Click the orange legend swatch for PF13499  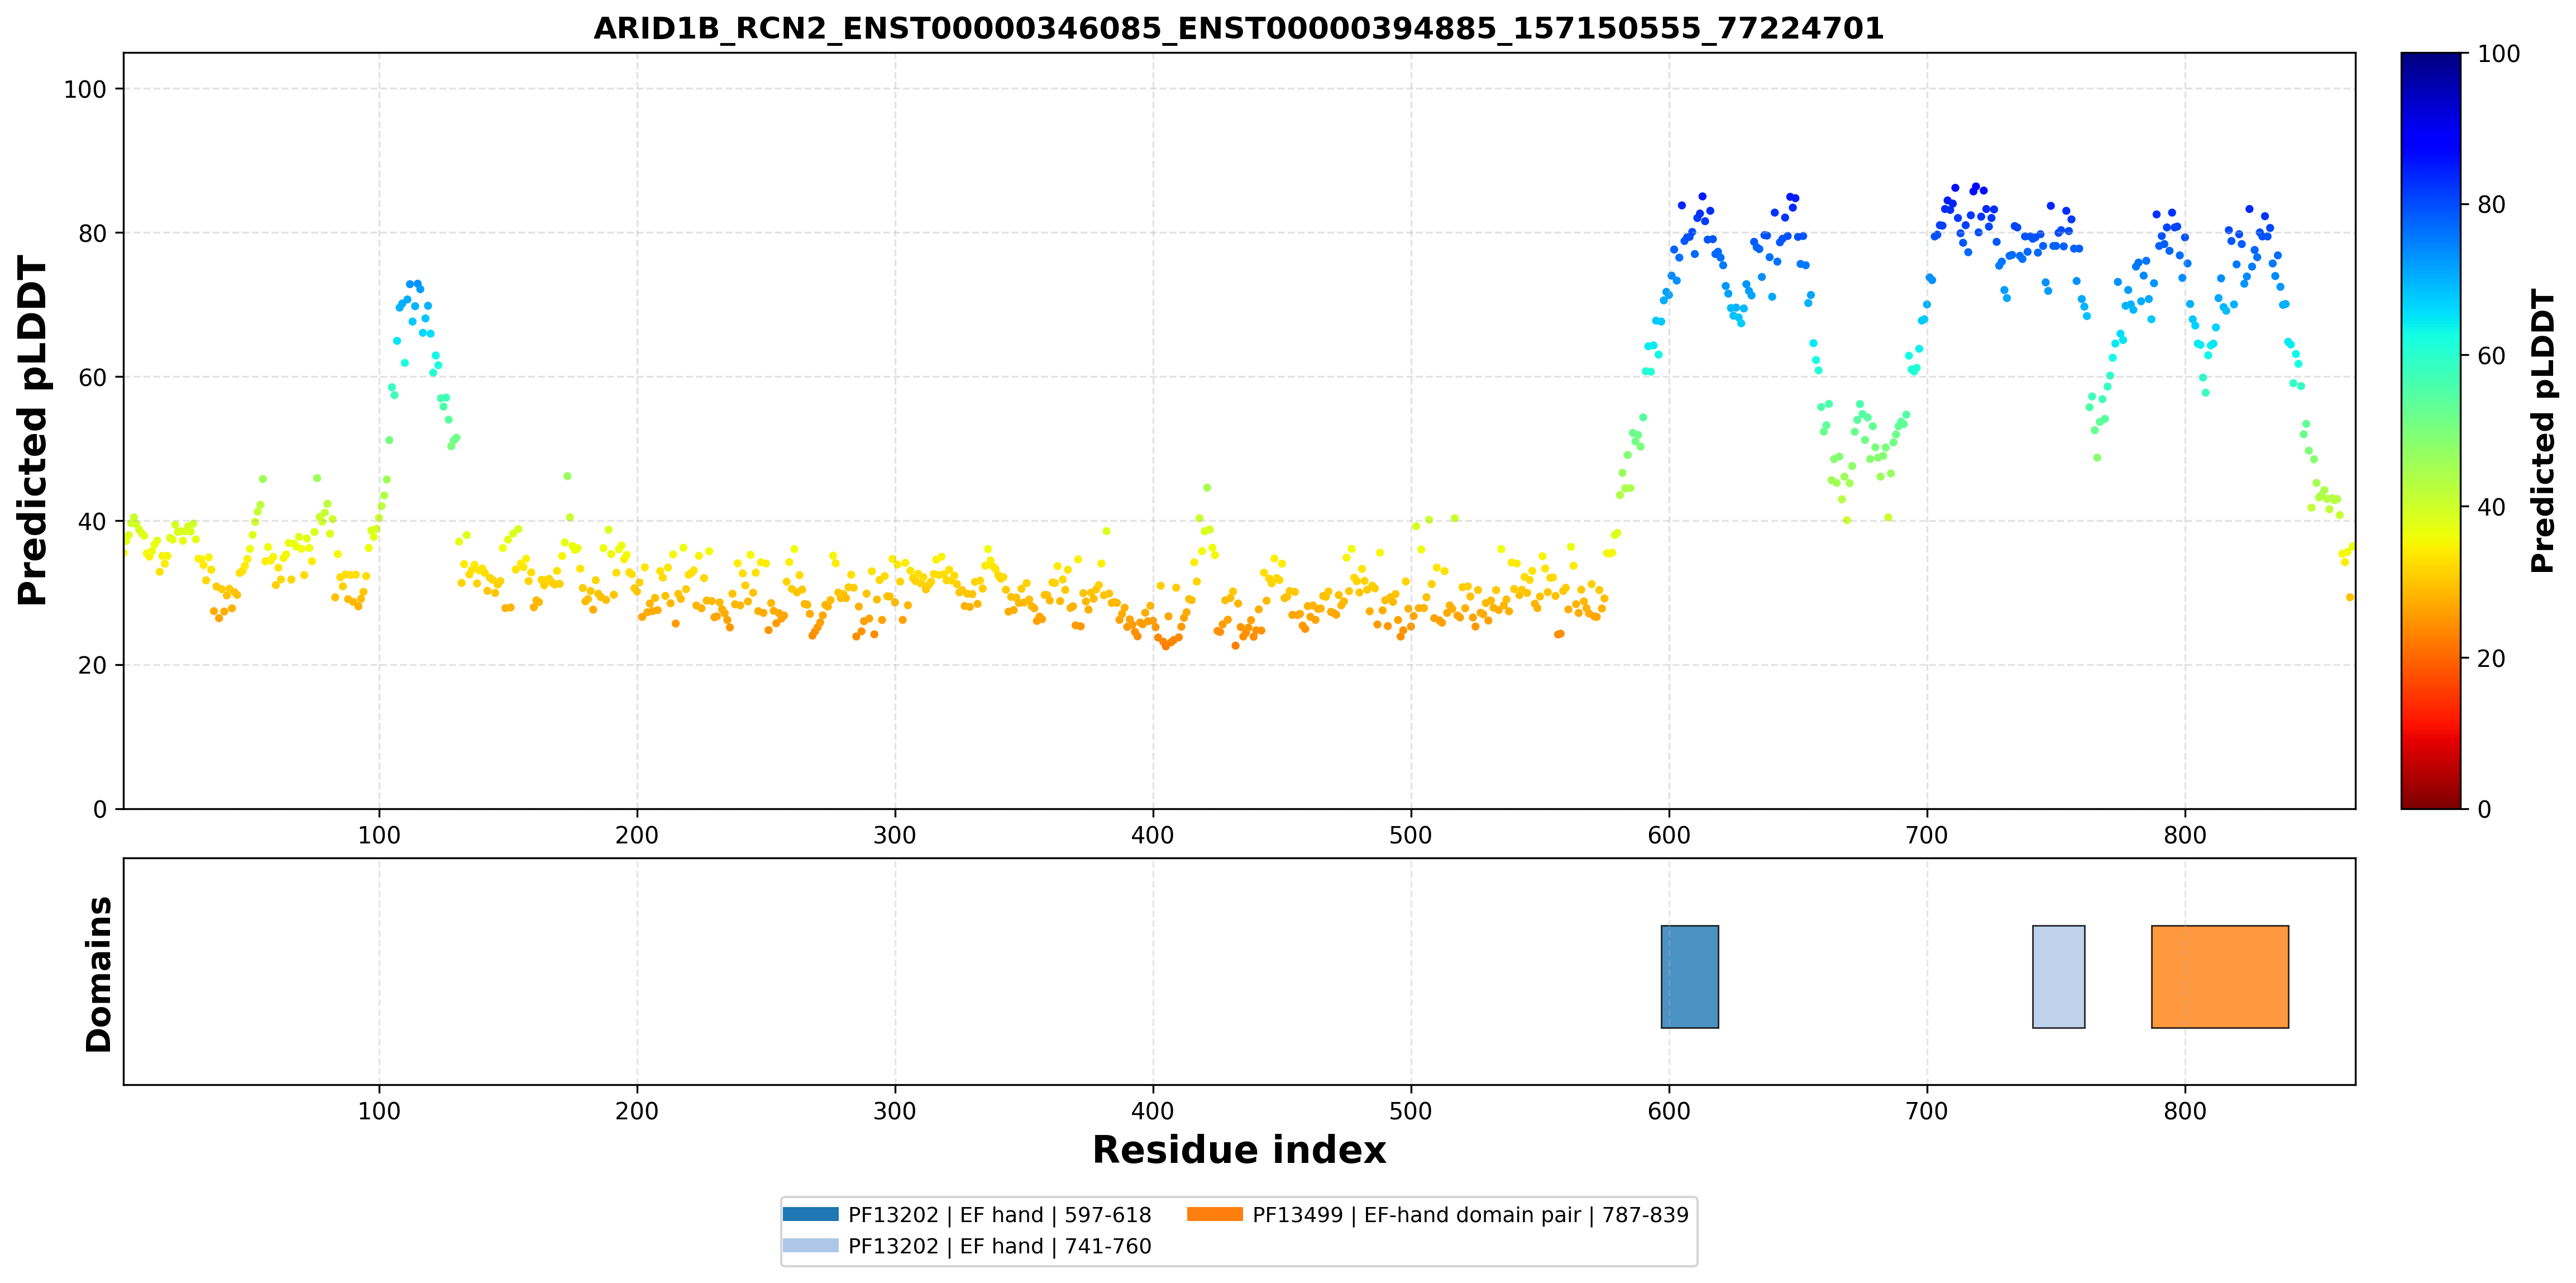[x=1214, y=1214]
